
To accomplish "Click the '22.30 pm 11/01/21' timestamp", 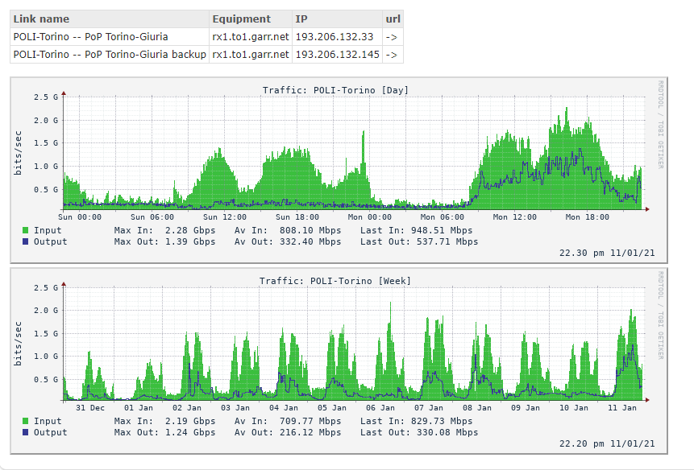I will tap(607, 253).
